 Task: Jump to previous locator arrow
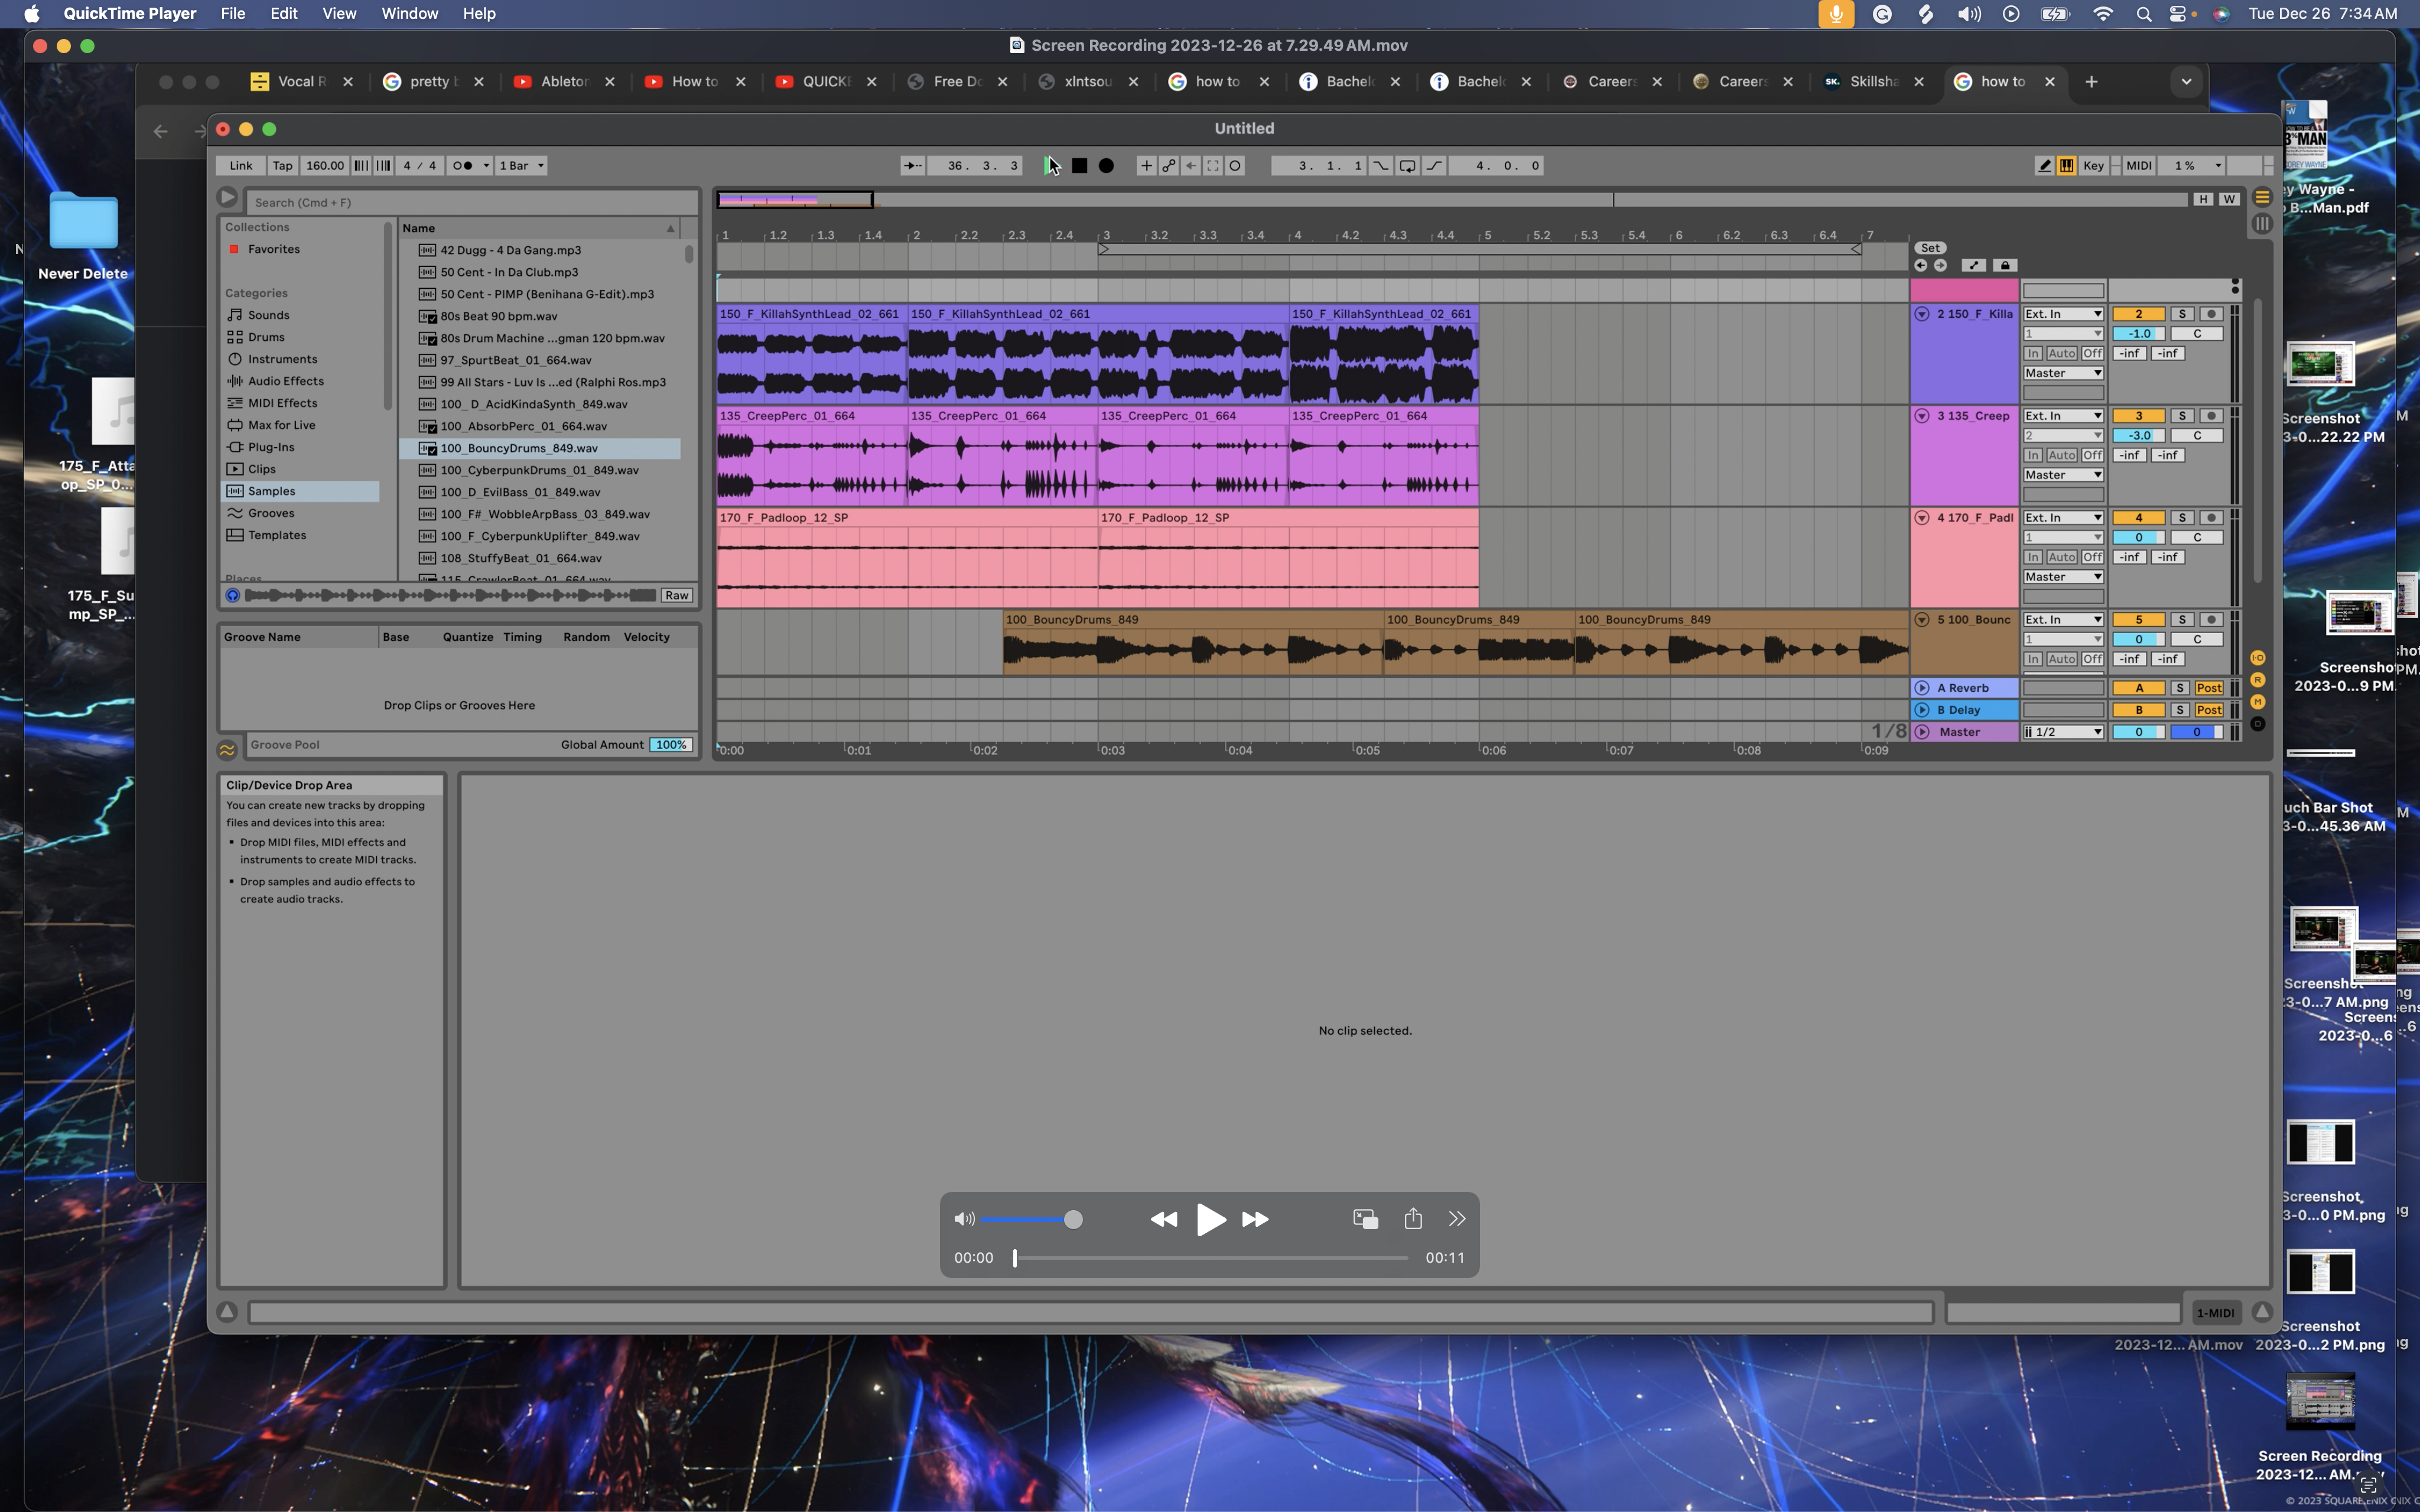click(x=1920, y=266)
